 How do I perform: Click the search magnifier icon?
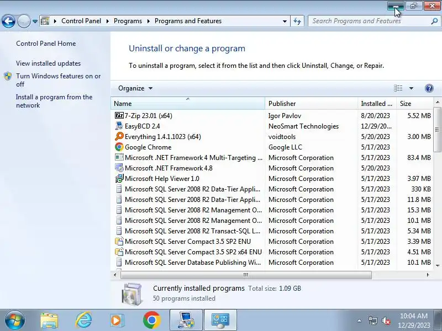click(434, 21)
